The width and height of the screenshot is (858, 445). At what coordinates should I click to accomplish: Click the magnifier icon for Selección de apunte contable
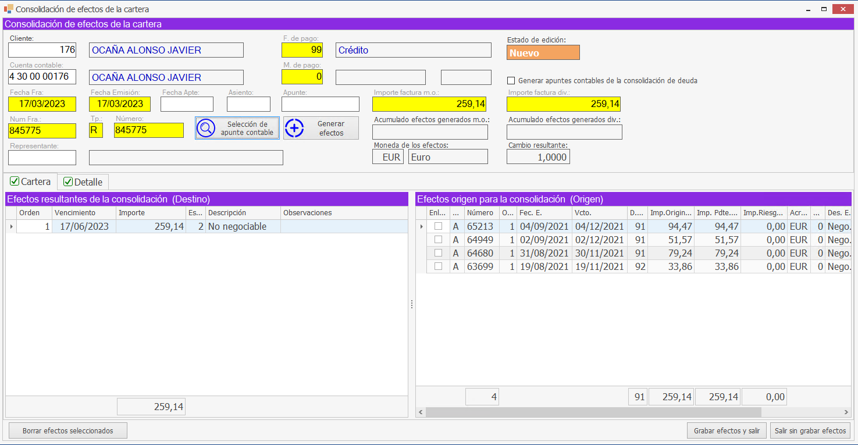coord(206,128)
